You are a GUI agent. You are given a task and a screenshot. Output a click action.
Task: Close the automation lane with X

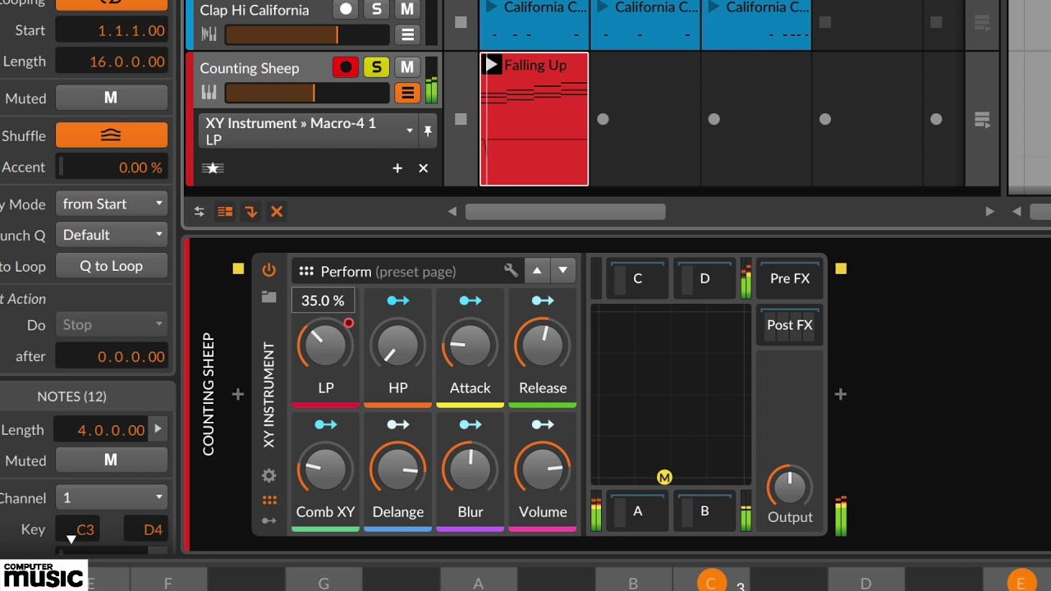pos(424,168)
